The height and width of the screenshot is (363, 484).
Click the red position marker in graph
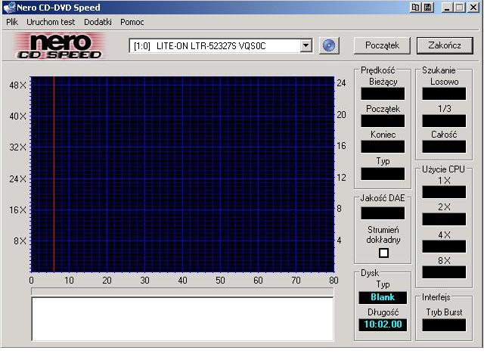tap(54, 174)
